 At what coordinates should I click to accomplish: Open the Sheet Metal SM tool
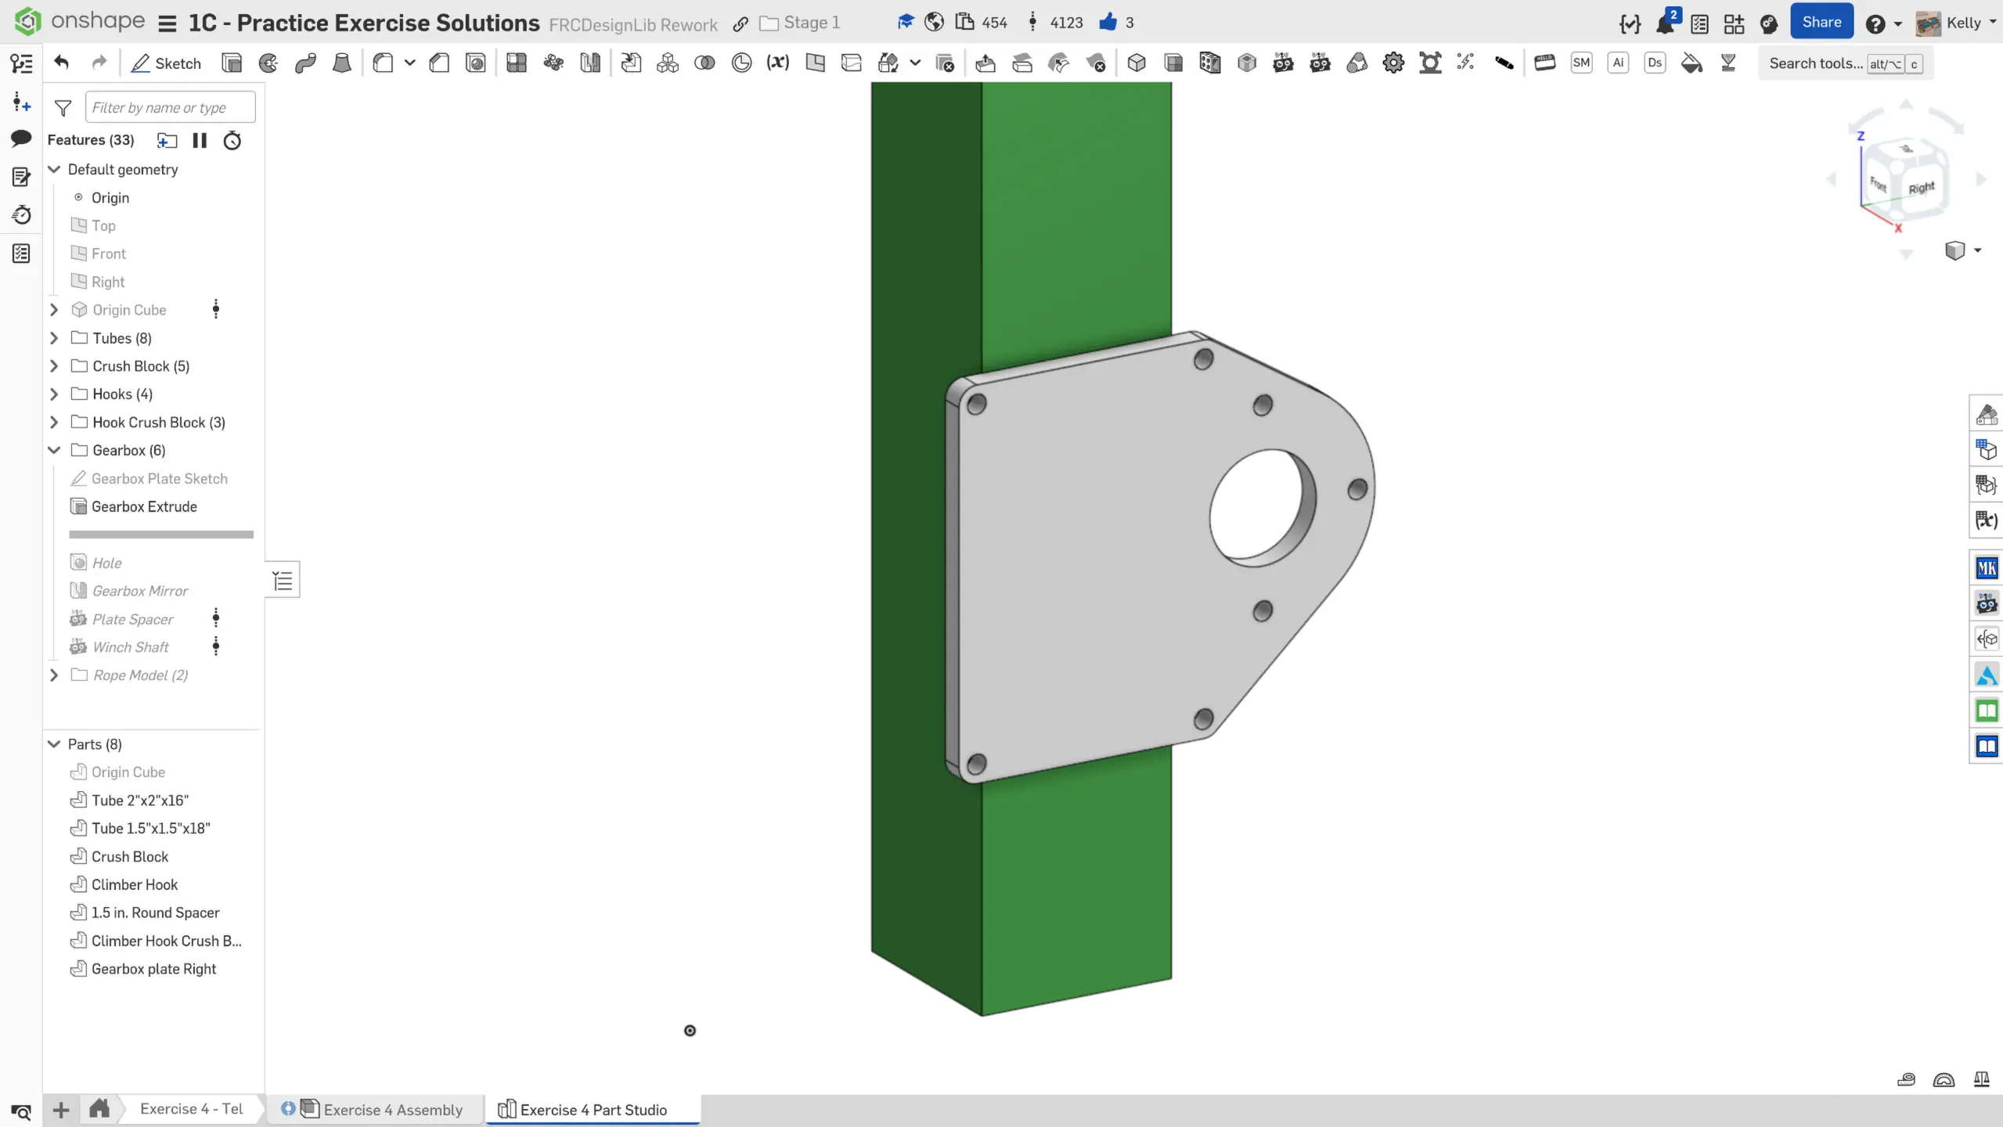pyautogui.click(x=1581, y=63)
